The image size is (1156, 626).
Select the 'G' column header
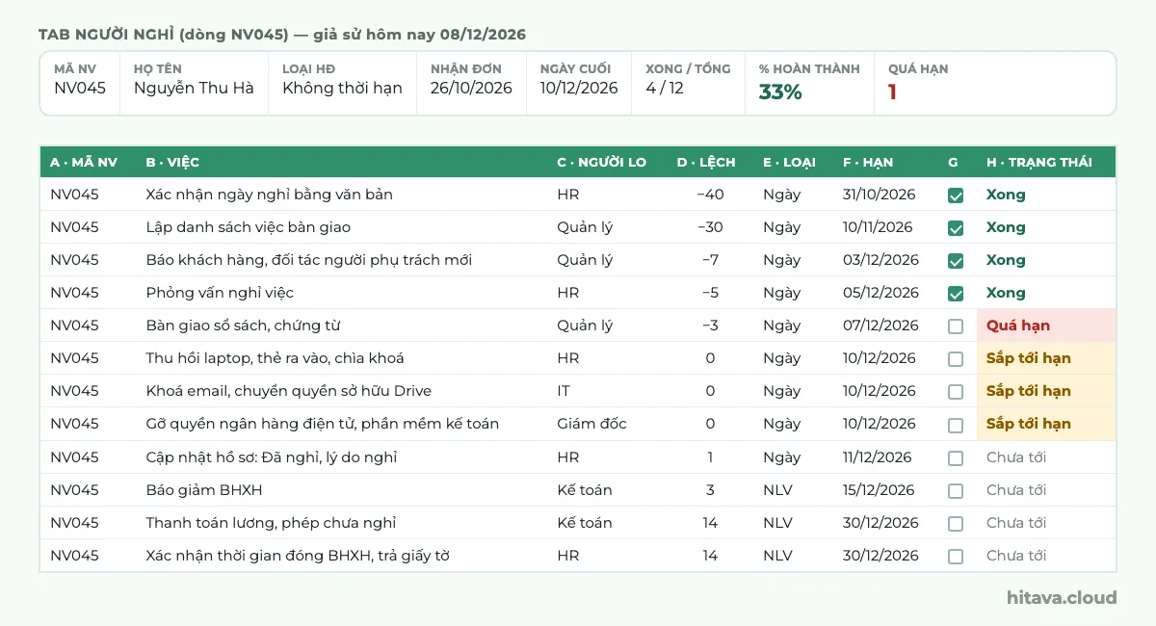953,162
